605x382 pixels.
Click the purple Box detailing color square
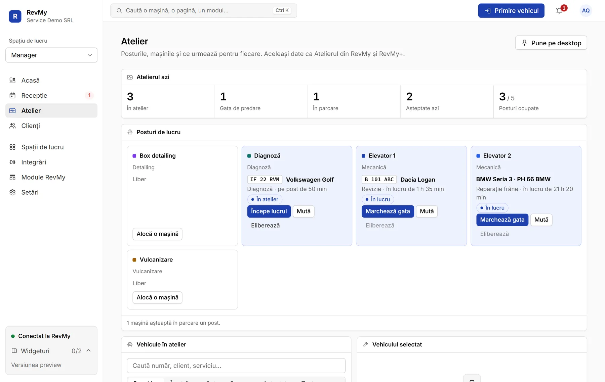pos(134,156)
